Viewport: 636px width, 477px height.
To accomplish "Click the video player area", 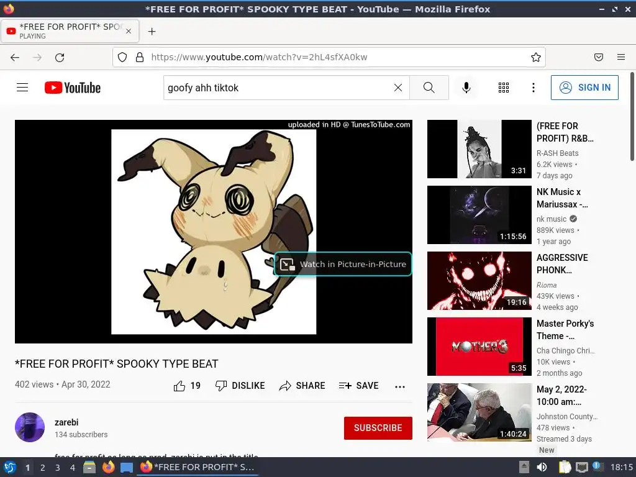I will click(214, 232).
